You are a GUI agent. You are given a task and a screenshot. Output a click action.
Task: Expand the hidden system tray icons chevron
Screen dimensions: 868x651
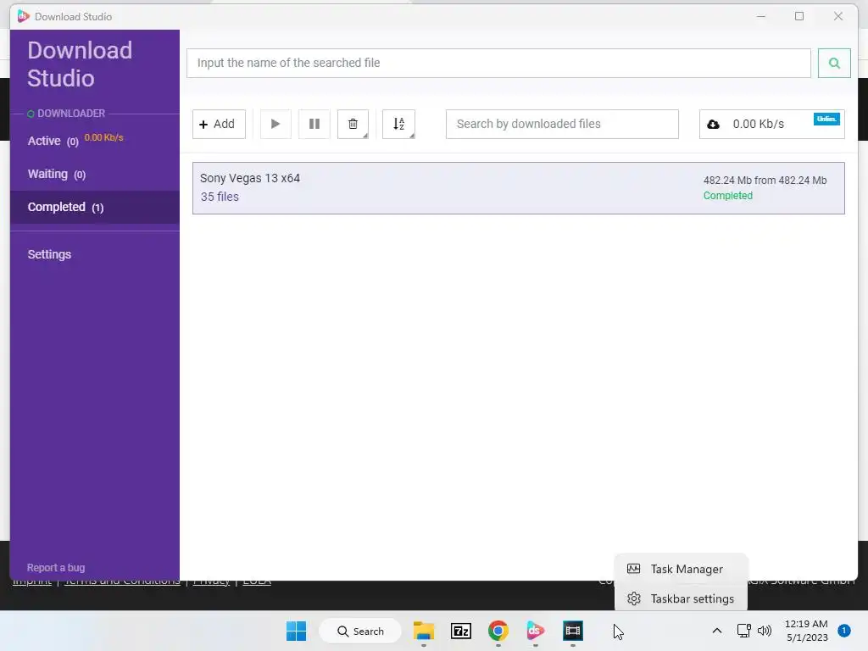[x=716, y=631]
